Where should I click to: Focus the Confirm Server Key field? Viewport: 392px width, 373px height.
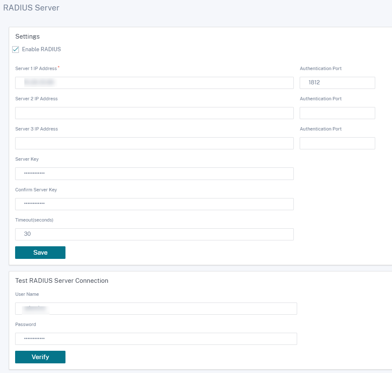pyautogui.click(x=154, y=204)
